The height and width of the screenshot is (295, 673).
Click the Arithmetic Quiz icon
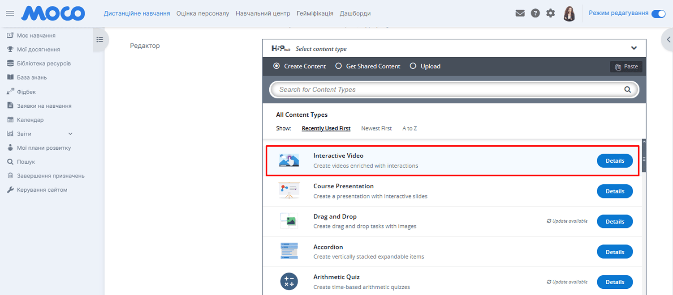(289, 282)
